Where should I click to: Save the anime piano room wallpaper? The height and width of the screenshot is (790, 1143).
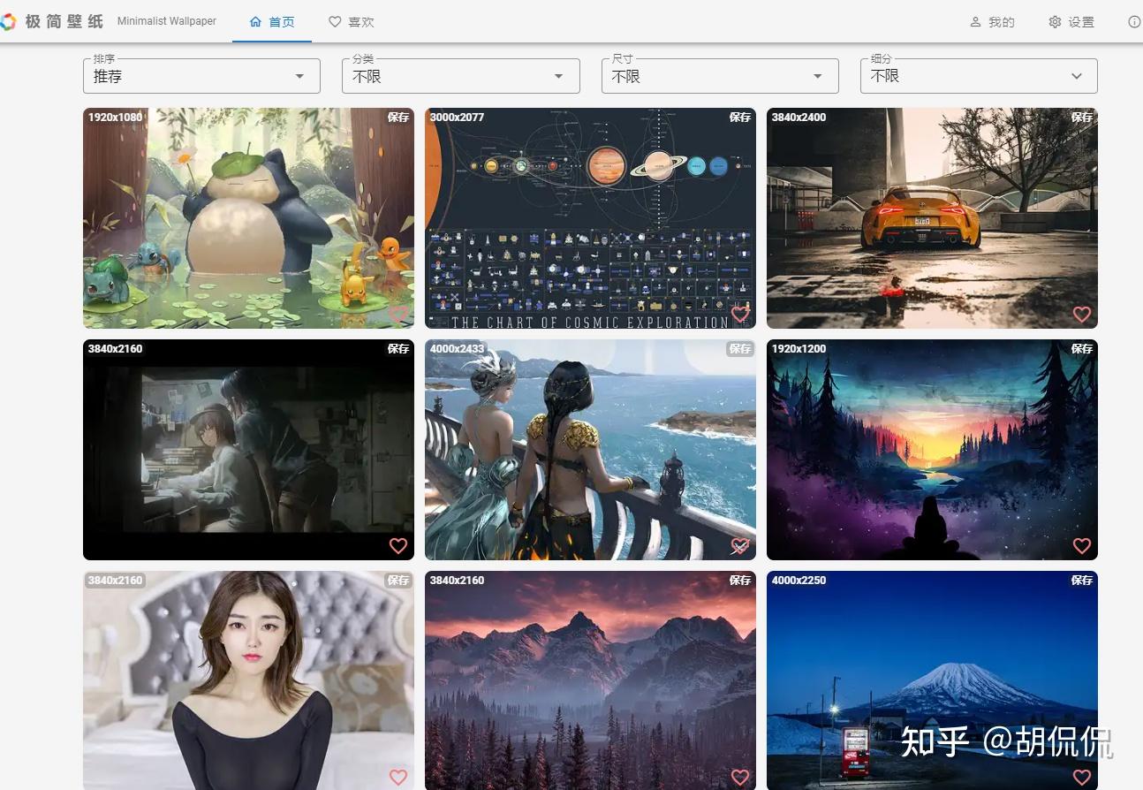pos(398,348)
